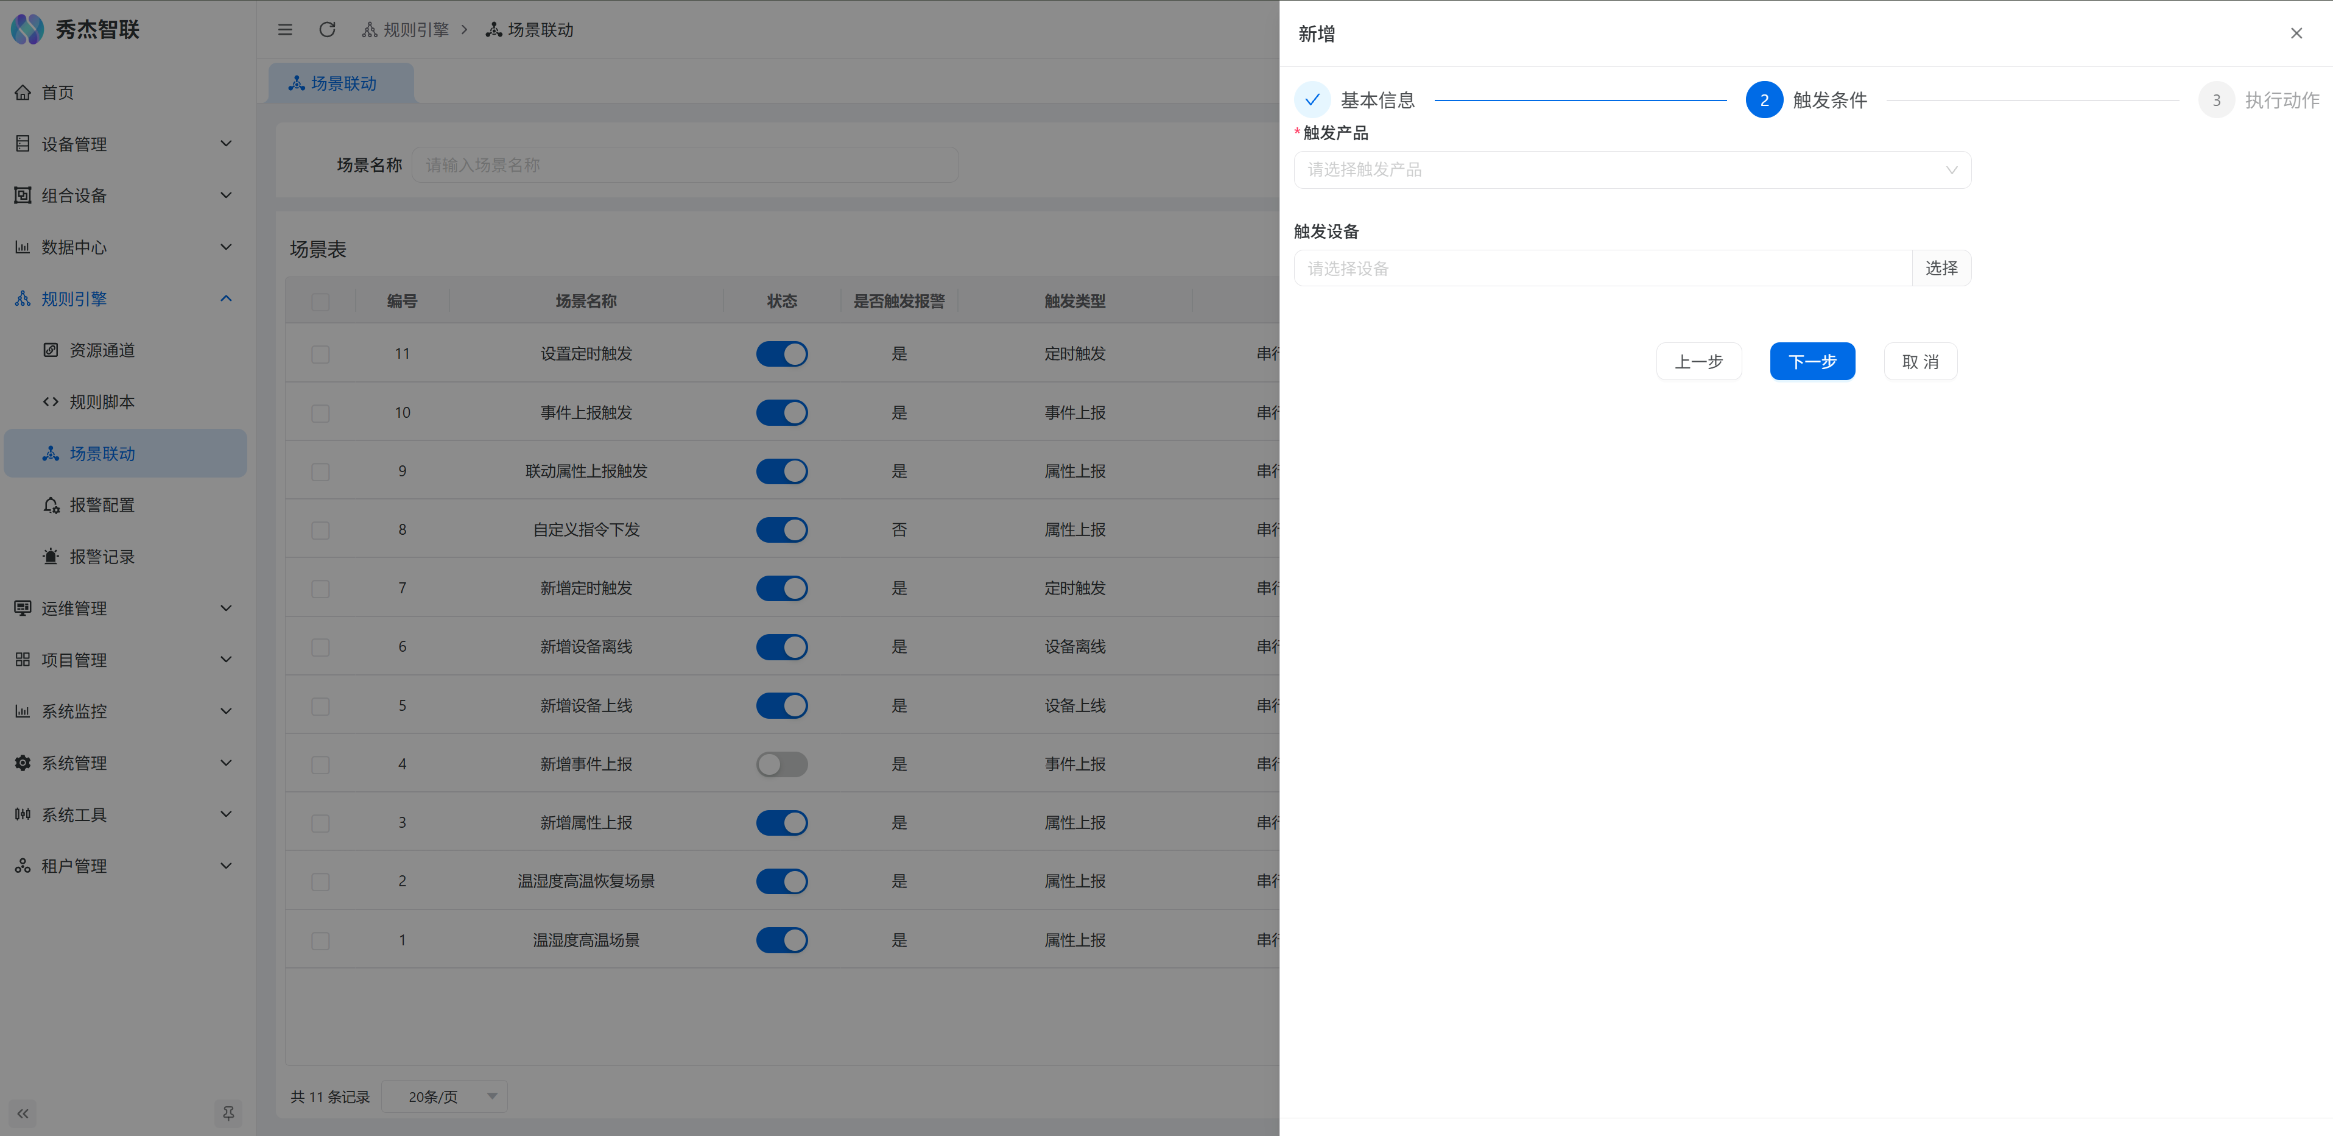
Task: Toggle status switch for 新增事件上报 row
Action: pyautogui.click(x=781, y=764)
